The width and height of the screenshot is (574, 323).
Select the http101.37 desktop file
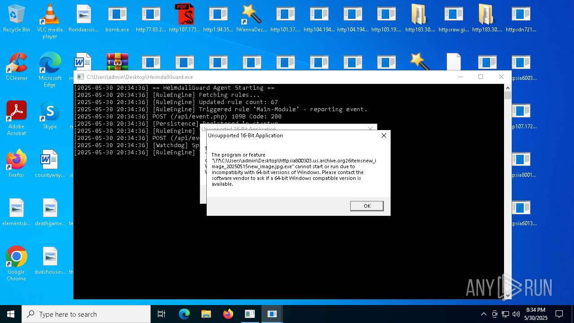(x=285, y=19)
